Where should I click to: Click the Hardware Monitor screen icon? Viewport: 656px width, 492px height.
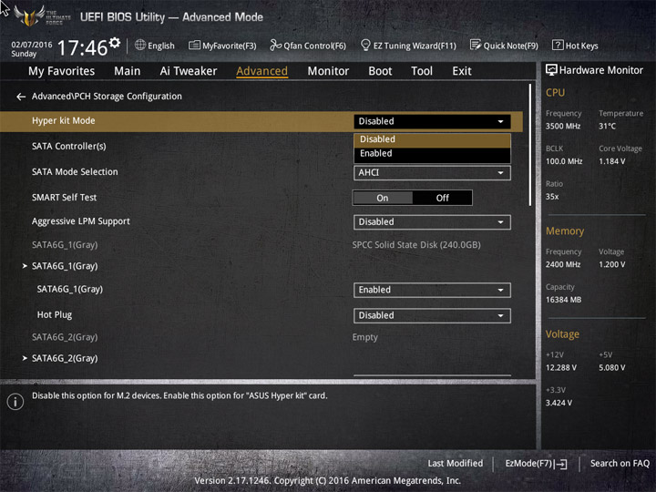point(551,70)
